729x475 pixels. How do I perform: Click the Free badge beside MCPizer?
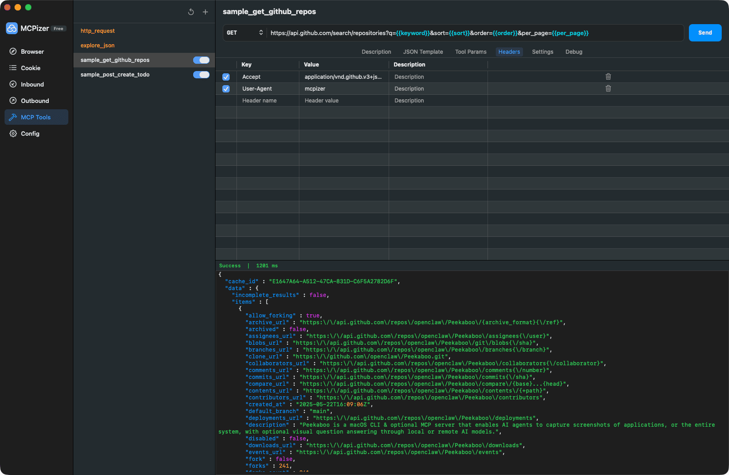[58, 29]
